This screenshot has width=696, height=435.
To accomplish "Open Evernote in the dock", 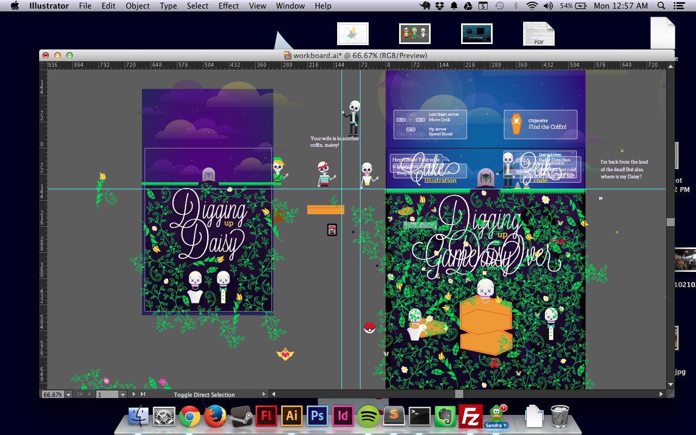I will point(445,417).
